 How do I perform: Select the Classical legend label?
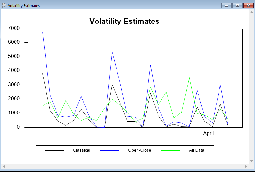point(82,150)
